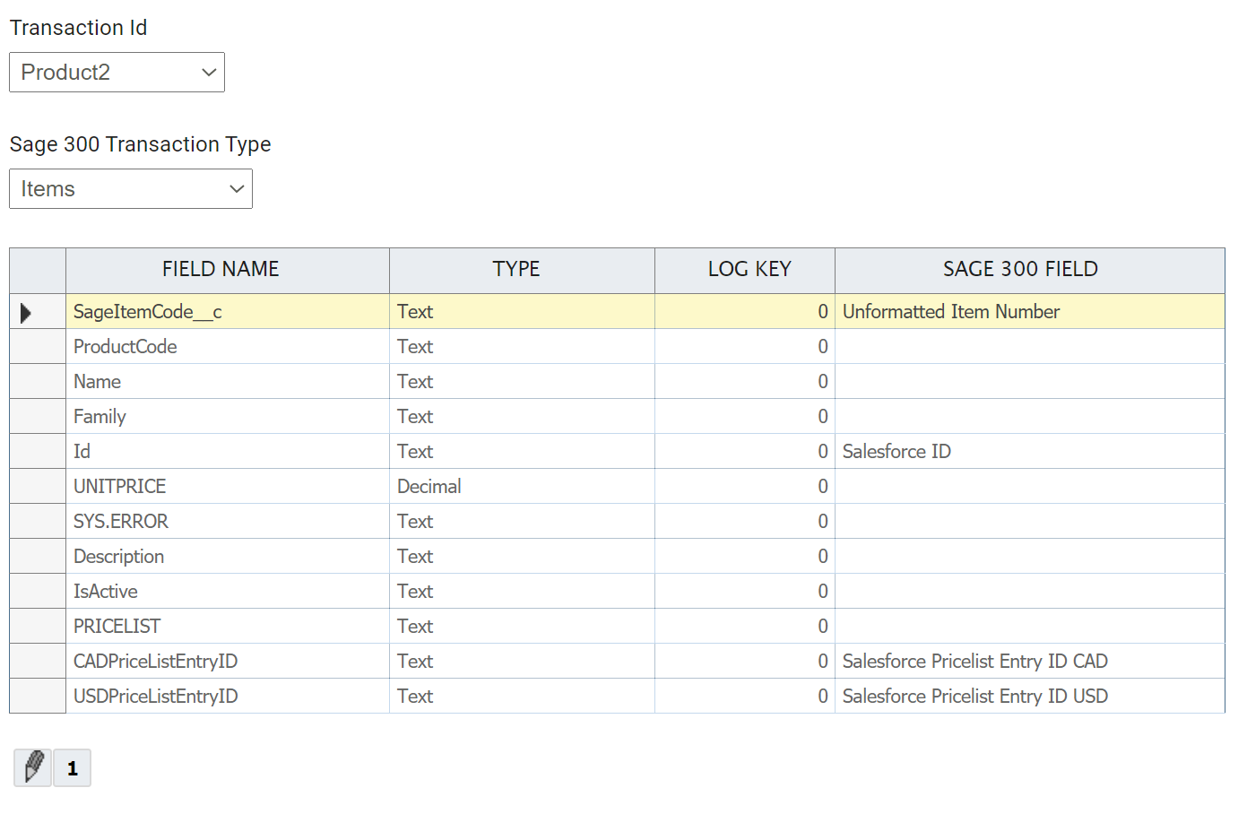Expand the Sage 300 Transaction Type dropdown
This screenshot has width=1247, height=814.
pyautogui.click(x=131, y=188)
